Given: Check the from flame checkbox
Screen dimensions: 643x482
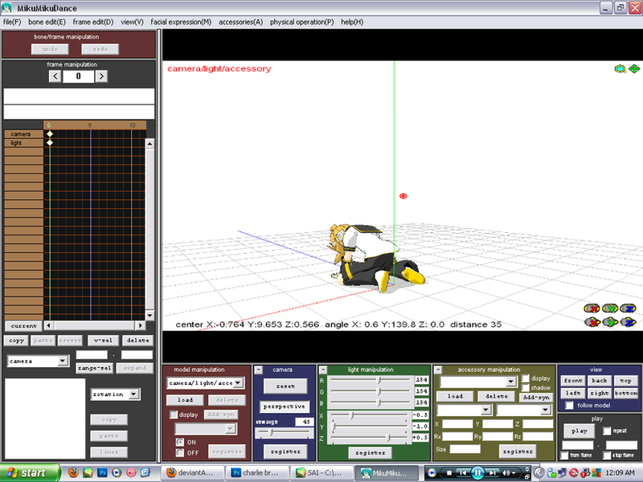Looking at the screenshot, I should 565,455.
